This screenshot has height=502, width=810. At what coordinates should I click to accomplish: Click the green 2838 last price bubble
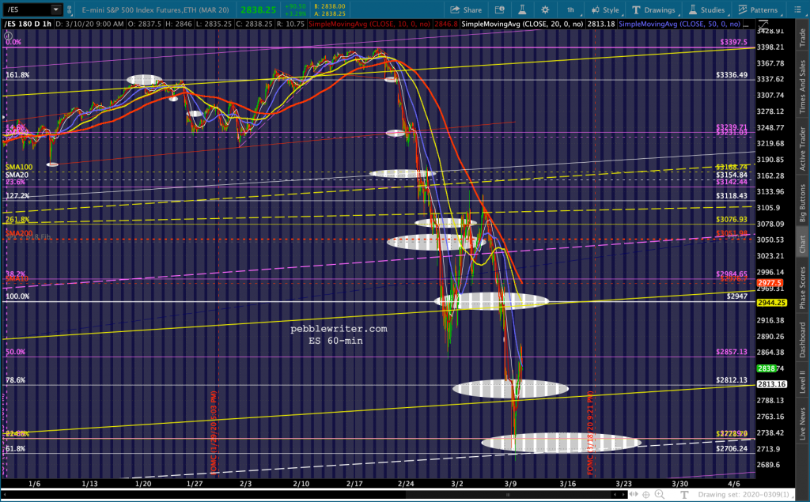tap(766, 368)
